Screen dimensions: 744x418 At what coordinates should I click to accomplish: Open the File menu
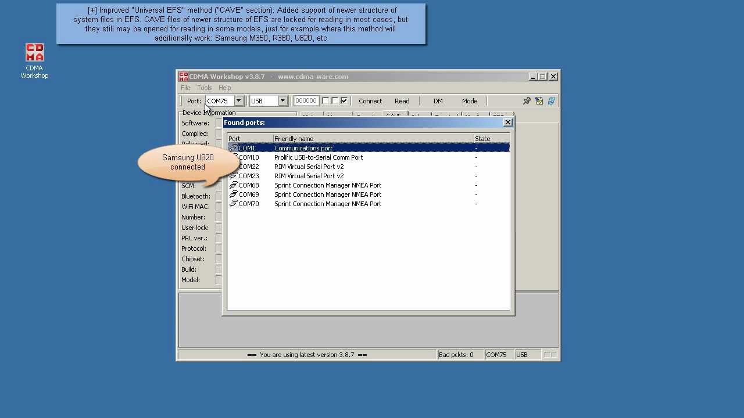[185, 88]
